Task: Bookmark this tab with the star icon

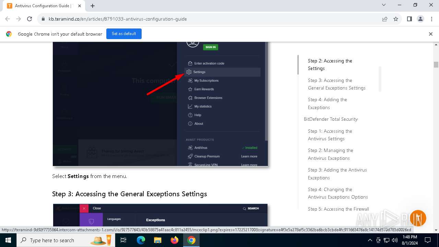Action: [x=396, y=19]
